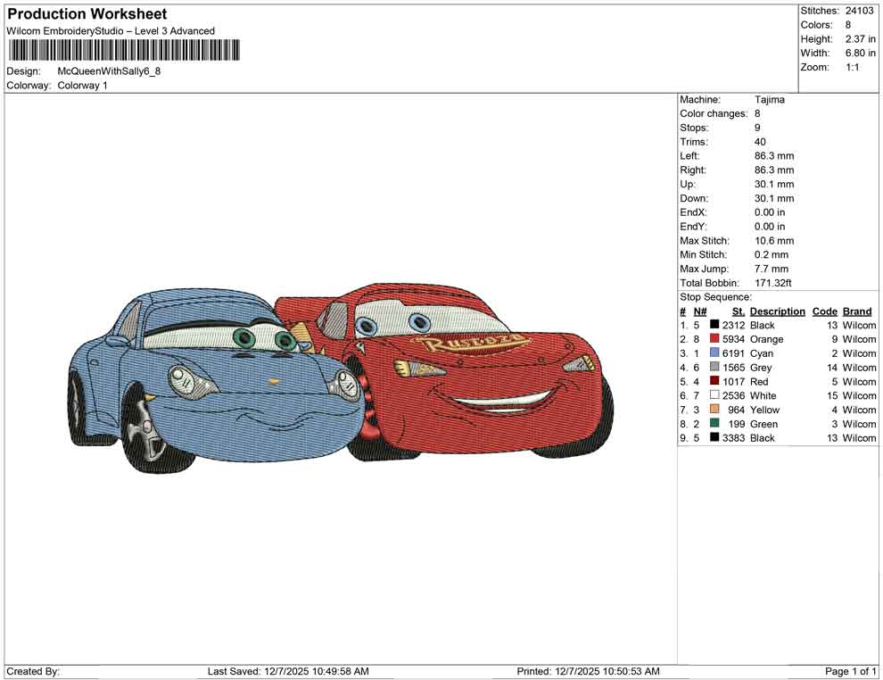Click the Colors value '8' in header

[x=848, y=25]
